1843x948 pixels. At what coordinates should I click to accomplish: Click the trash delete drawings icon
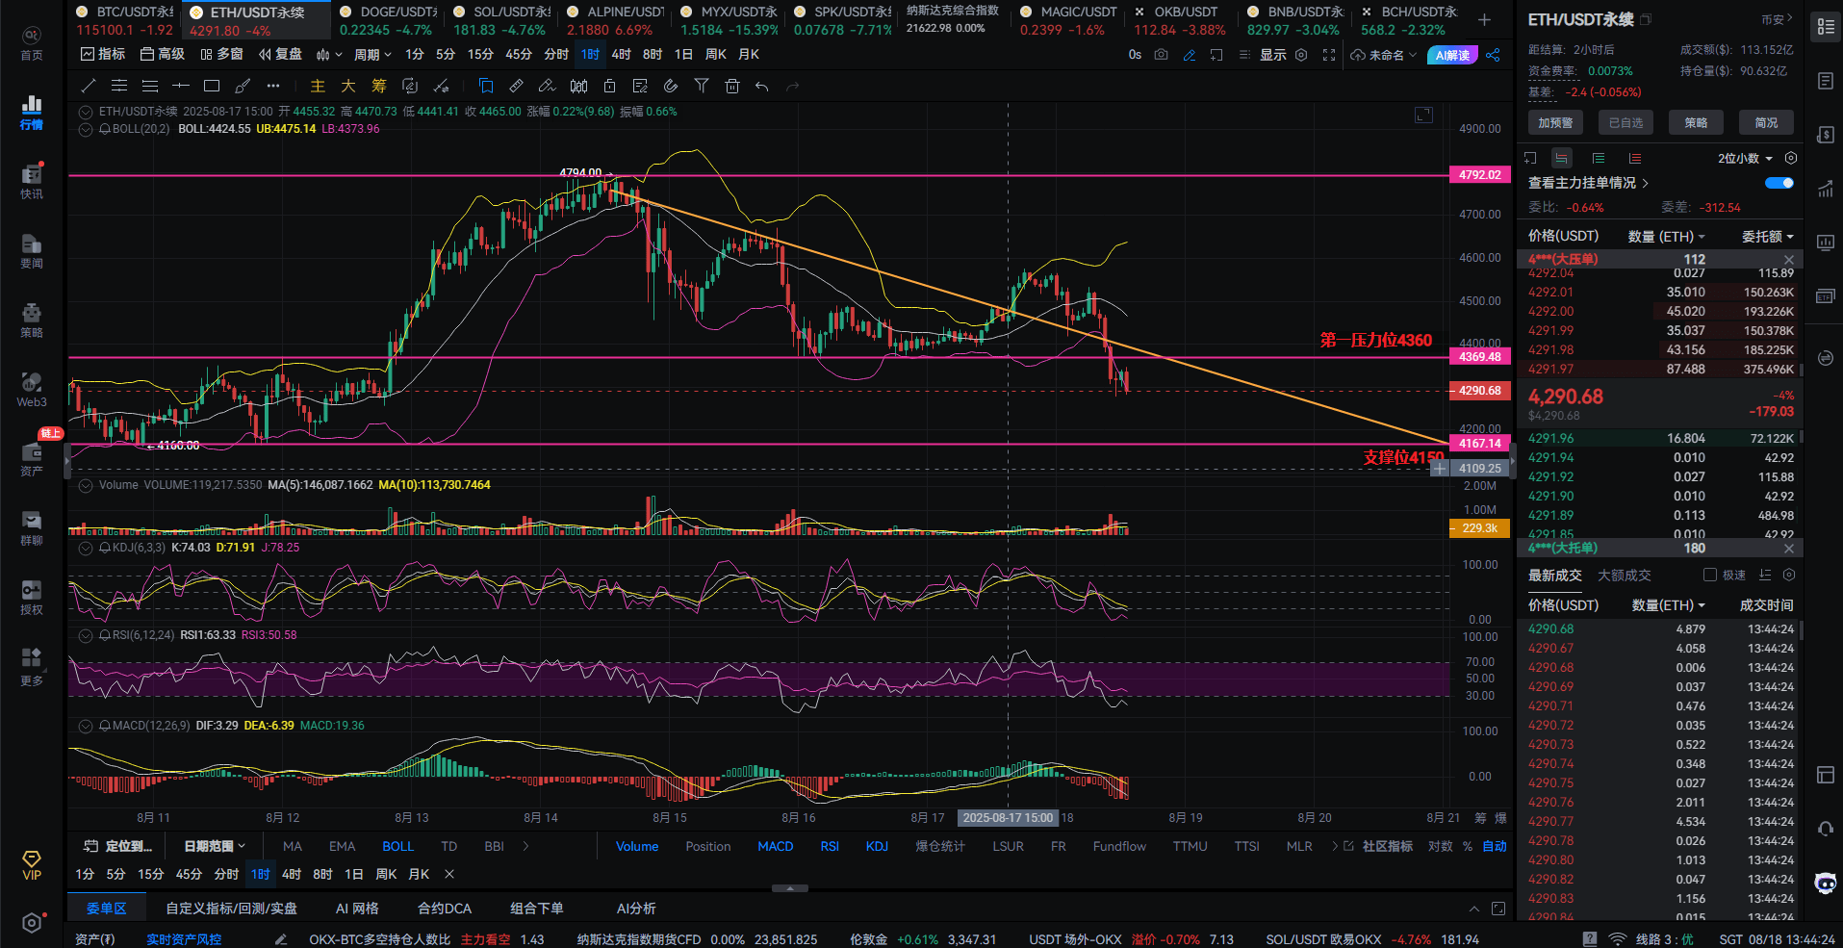click(732, 86)
